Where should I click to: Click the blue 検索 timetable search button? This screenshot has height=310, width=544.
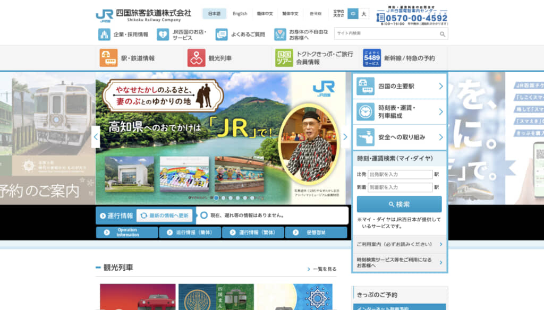coord(399,204)
